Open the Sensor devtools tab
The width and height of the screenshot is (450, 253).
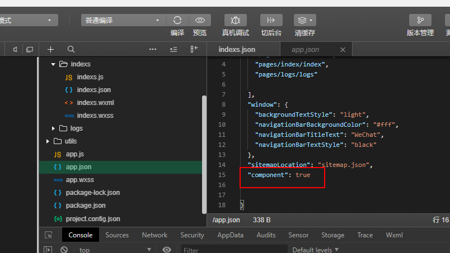tap(298, 235)
